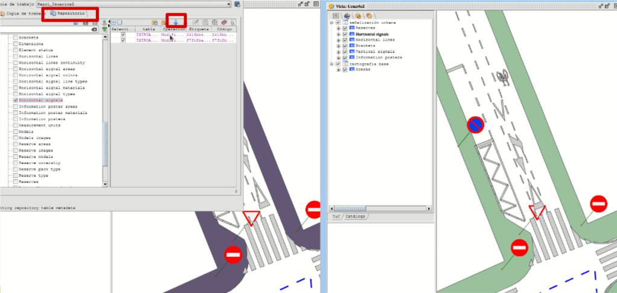The width and height of the screenshot is (617, 293).
Task: Click the red eraser icon in changes toolbar
Action: (x=223, y=22)
